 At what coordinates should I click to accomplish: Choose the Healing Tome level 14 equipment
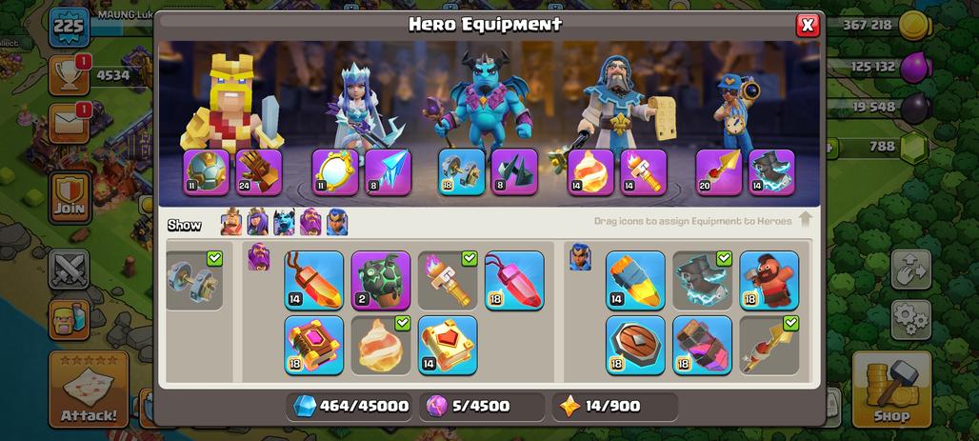(448, 346)
